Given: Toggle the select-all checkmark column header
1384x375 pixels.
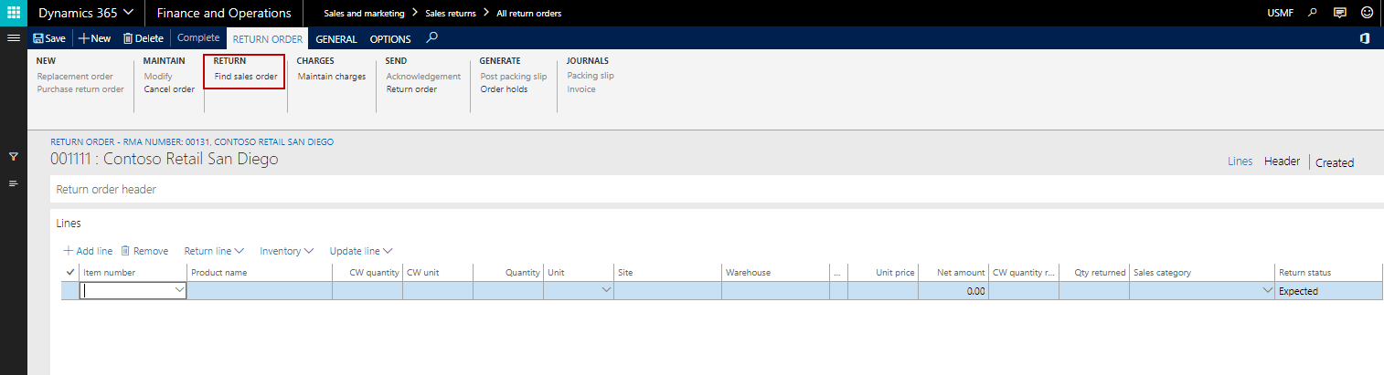Looking at the screenshot, I should click(70, 272).
